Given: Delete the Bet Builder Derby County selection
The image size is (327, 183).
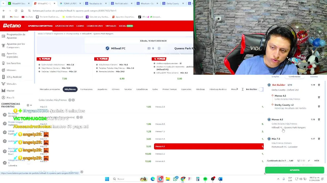Looking at the screenshot, I should coord(319,85).
